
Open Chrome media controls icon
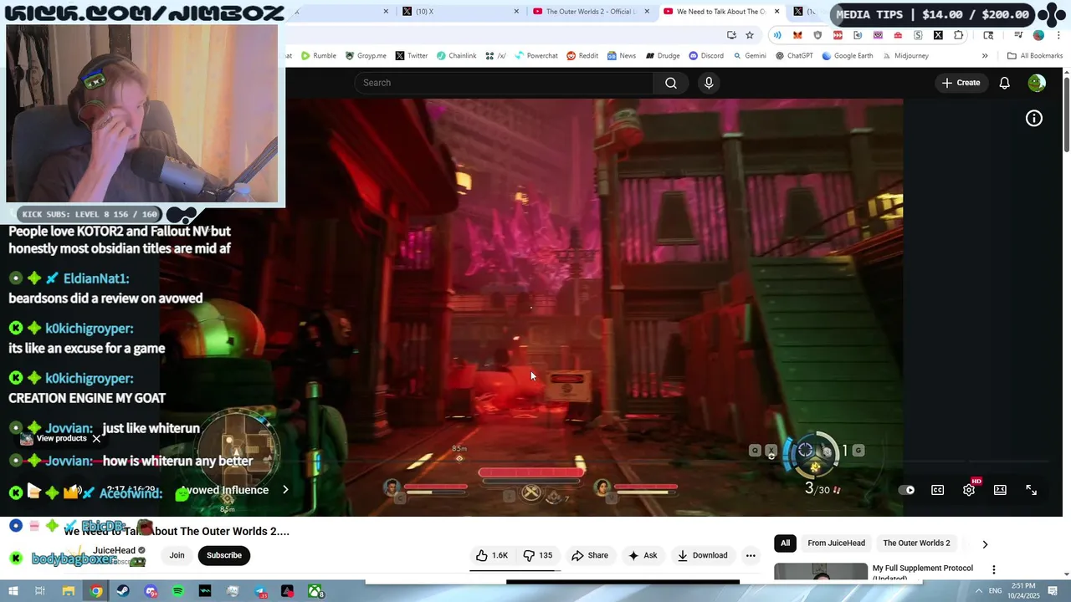click(1018, 35)
